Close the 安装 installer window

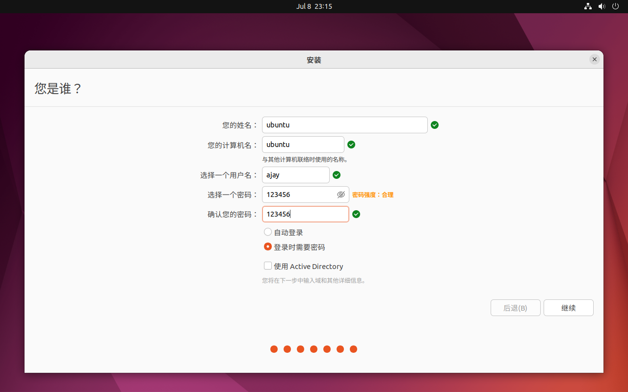(594, 59)
